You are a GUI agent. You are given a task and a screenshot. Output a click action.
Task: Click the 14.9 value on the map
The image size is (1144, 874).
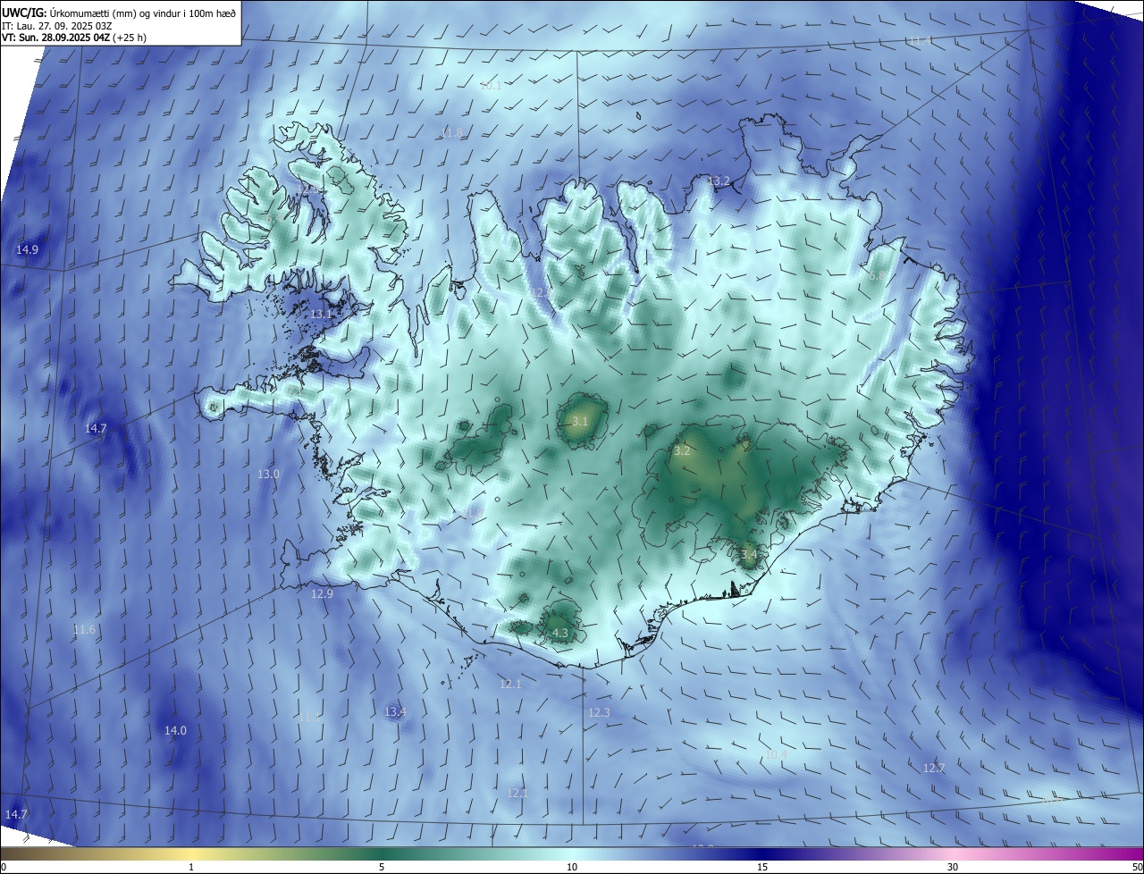tap(28, 249)
